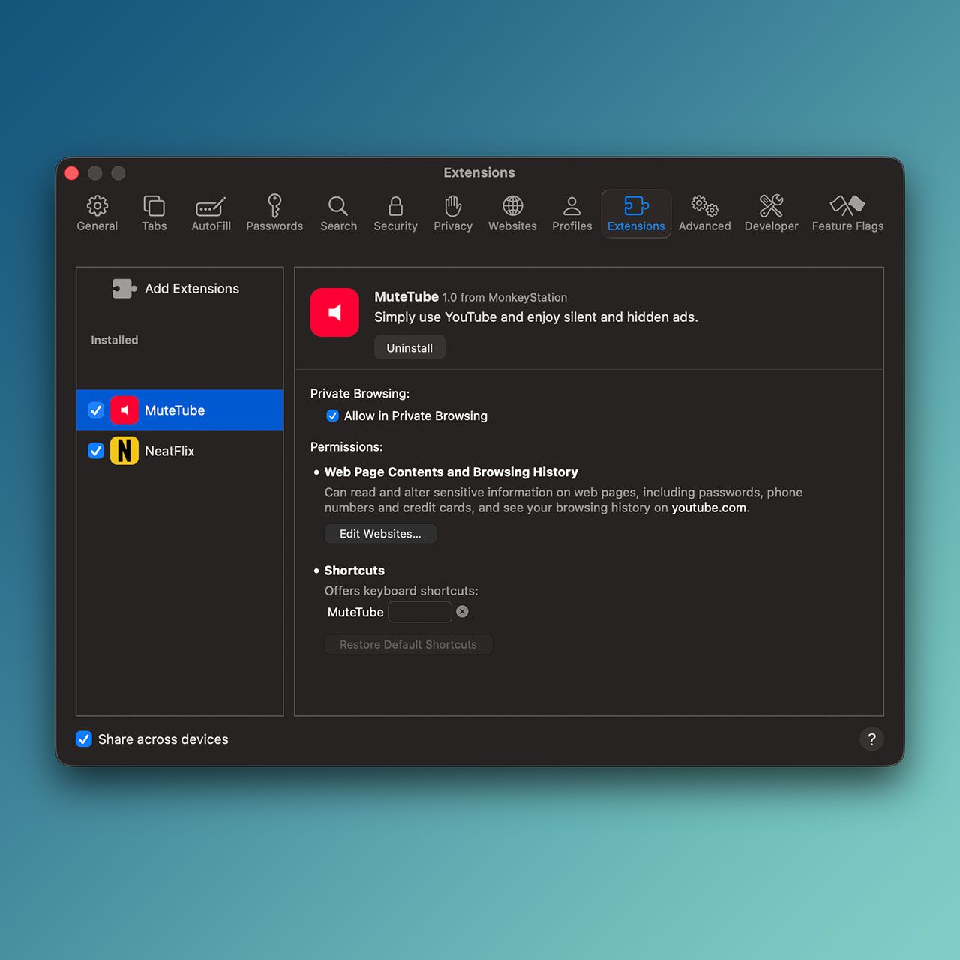Click the Add Extensions puzzle piece icon
Screen dimensions: 960x960
click(x=124, y=288)
